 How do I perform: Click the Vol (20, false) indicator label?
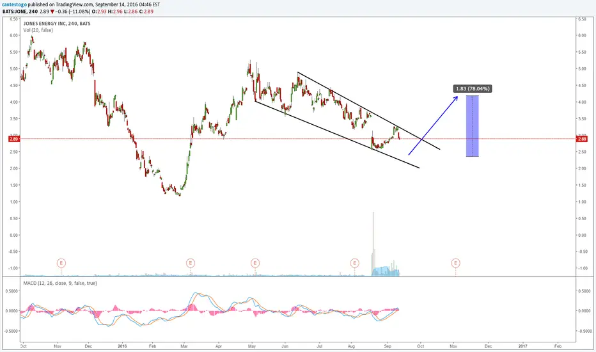[38, 30]
